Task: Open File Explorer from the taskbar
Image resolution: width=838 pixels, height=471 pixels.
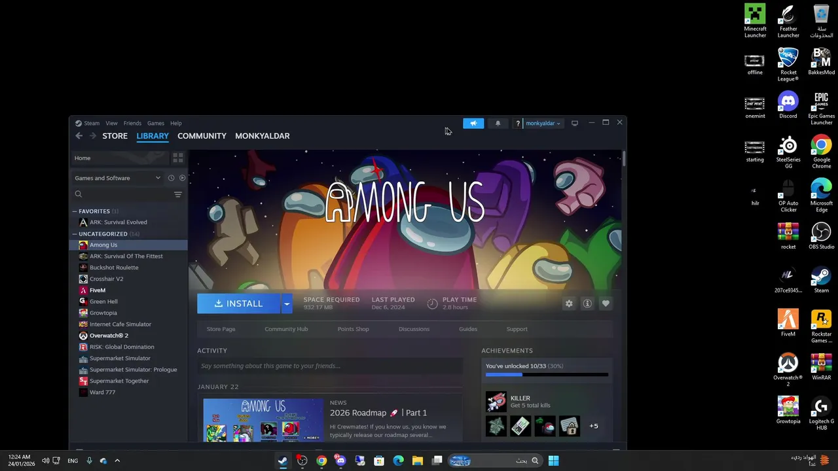Action: pos(418,461)
